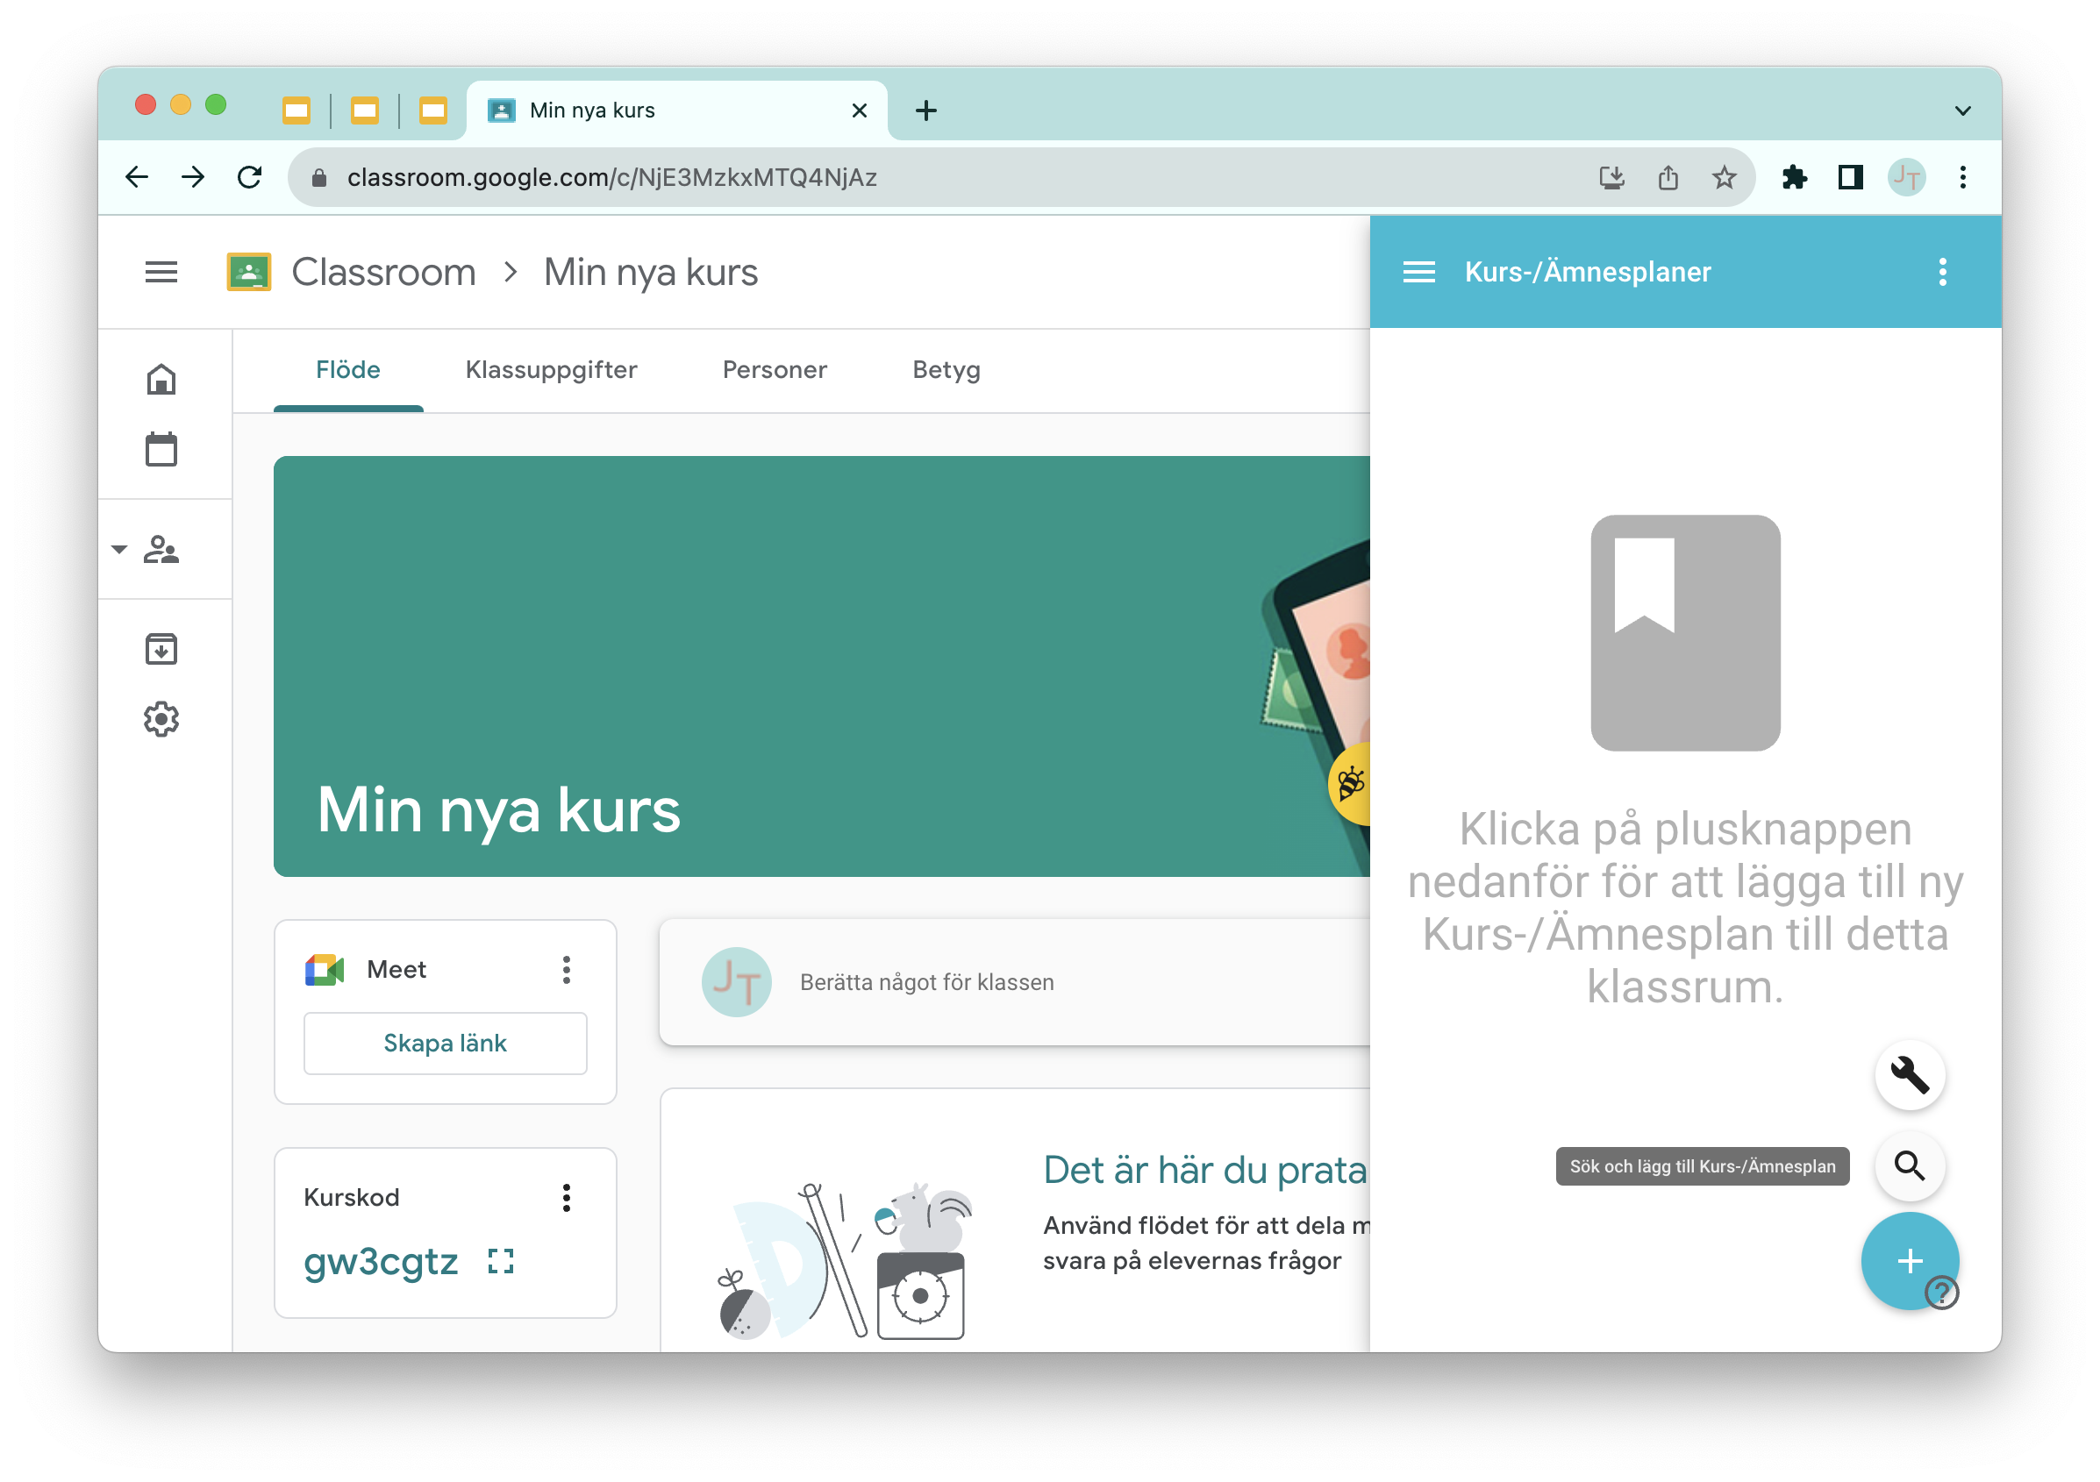Open the Kurskod three-dot options menu
2100x1482 pixels.
tap(567, 1199)
